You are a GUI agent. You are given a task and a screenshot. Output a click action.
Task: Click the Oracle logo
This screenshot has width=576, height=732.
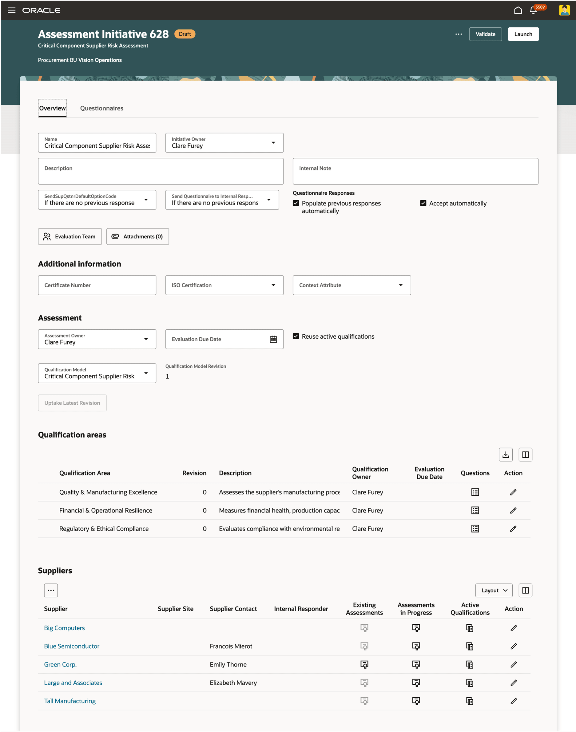(41, 10)
